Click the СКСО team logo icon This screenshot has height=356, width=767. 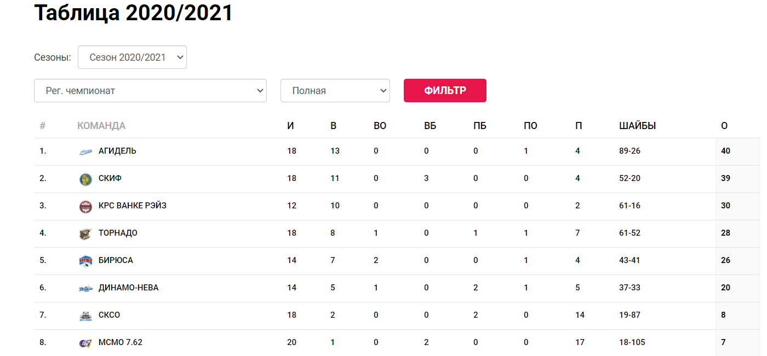85,316
